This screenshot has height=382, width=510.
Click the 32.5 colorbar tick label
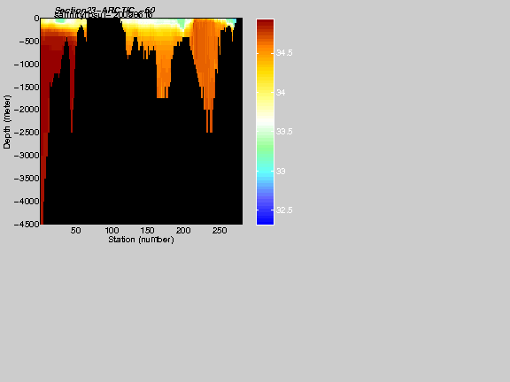(x=284, y=210)
